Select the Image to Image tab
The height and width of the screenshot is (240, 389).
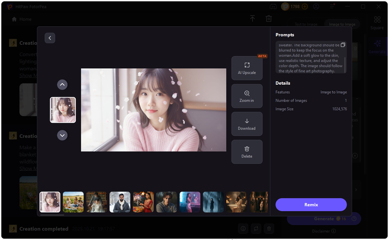coord(343,25)
